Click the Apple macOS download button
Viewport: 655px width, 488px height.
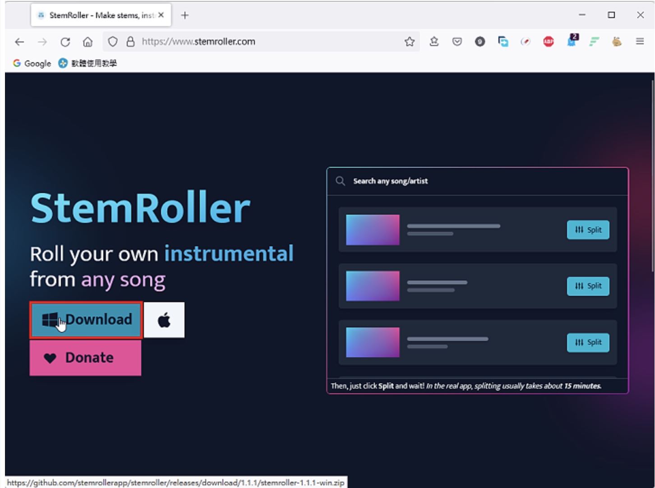tap(164, 320)
